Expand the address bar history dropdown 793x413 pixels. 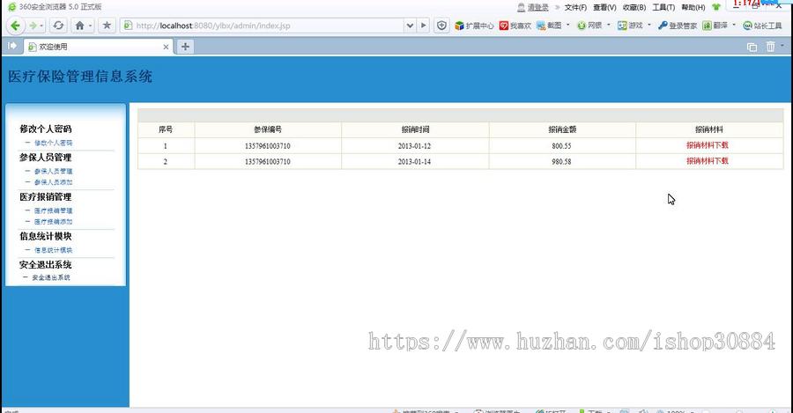(410, 26)
